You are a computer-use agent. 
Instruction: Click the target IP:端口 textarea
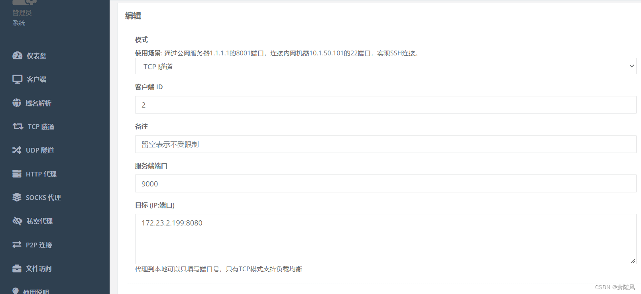tap(385, 239)
